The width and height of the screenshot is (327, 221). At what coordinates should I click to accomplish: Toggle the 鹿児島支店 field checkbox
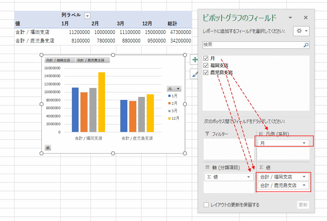[x=206, y=73]
